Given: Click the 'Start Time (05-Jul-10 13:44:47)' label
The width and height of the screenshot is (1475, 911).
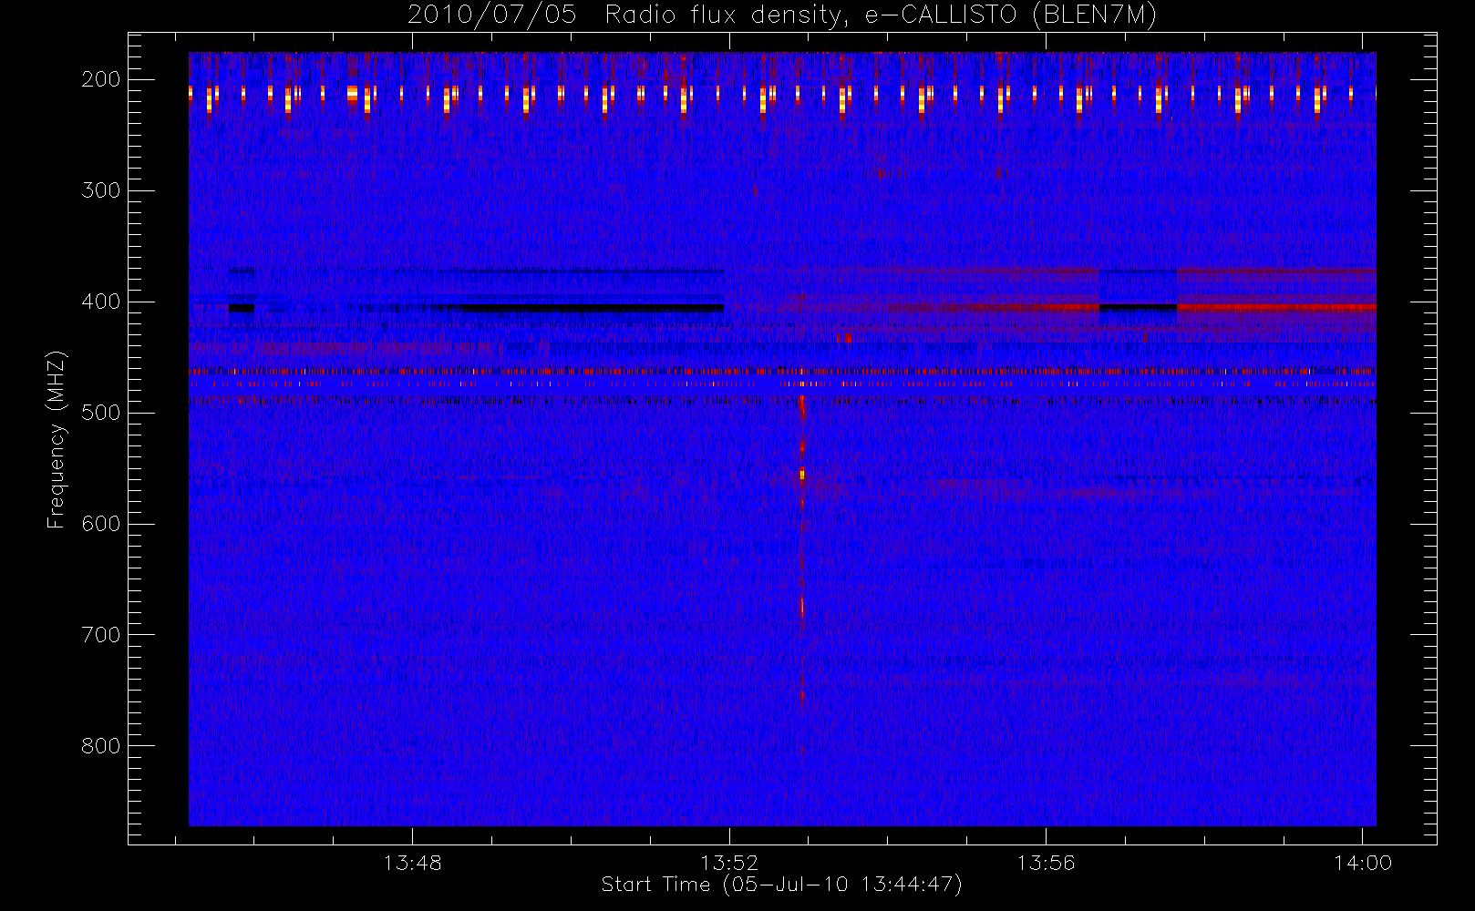Looking at the screenshot, I should coord(781,885).
